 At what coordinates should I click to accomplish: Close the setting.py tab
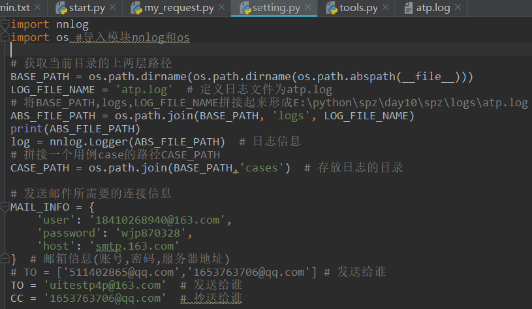307,7
